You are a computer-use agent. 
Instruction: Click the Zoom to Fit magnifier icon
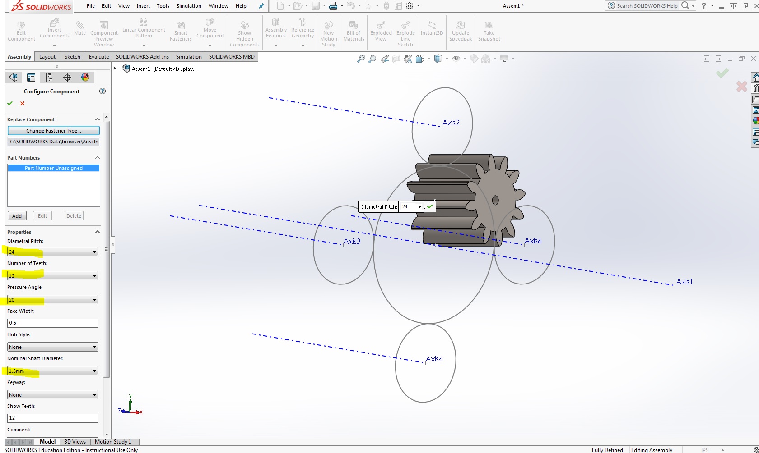[x=361, y=59]
